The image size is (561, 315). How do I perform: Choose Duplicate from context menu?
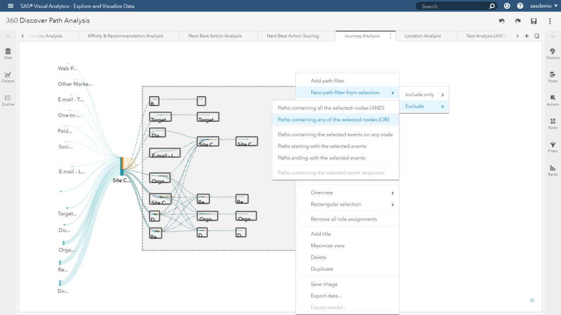pyautogui.click(x=347, y=269)
